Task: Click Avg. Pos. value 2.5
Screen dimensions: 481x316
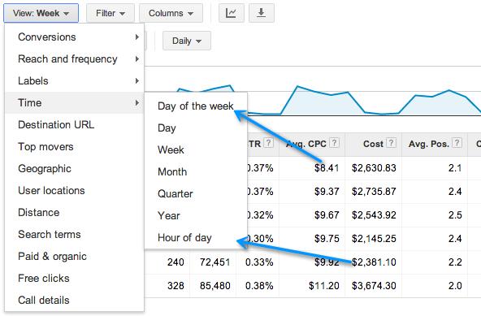Action: [x=455, y=215]
